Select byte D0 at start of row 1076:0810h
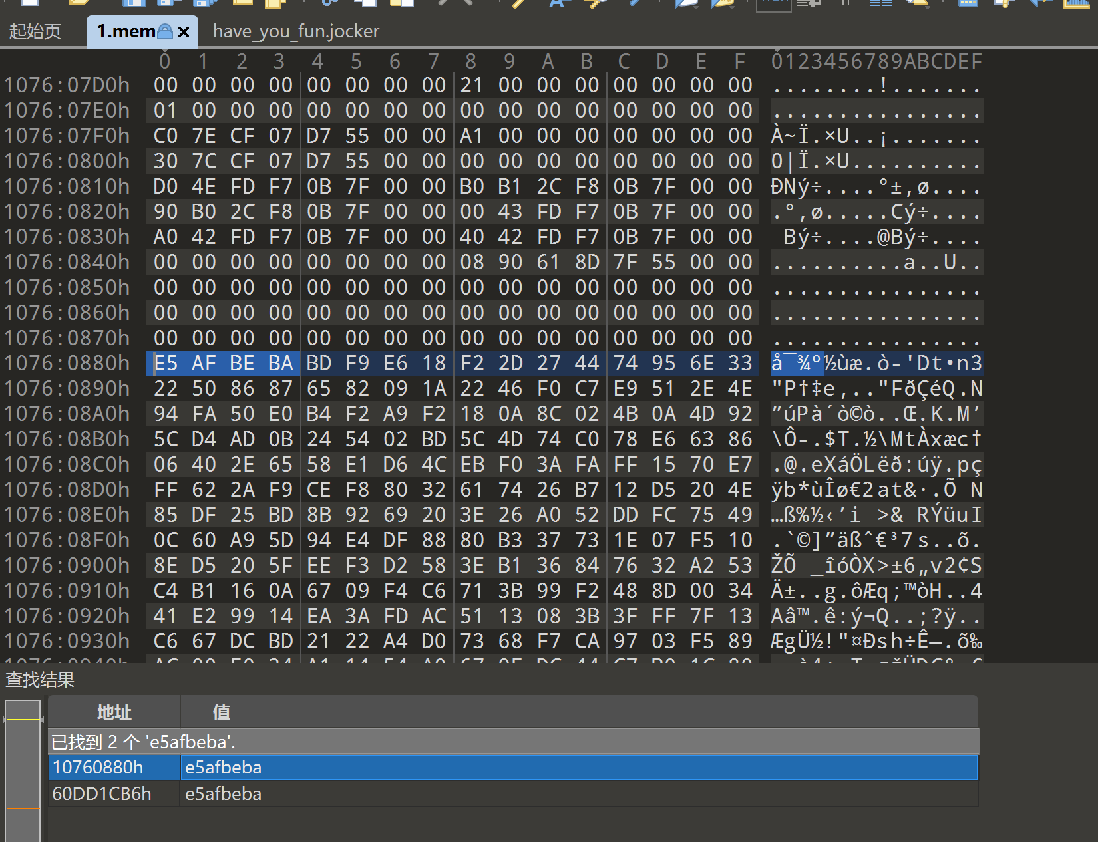1098x842 pixels. 166,186
